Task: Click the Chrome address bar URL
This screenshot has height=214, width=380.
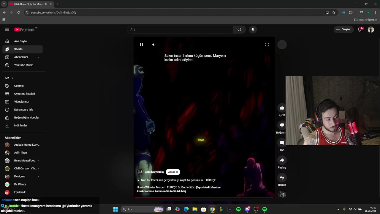Action: pos(53,12)
